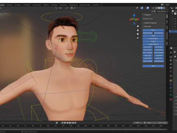Select solid viewport shading
The image size is (177, 133).
click(159, 8)
